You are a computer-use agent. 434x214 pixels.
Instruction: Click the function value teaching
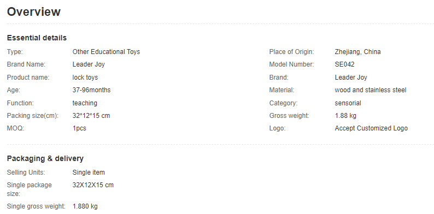(85, 103)
